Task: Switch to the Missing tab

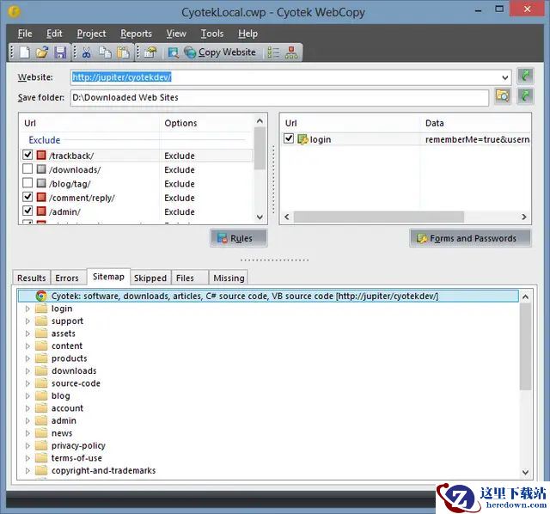Action: click(229, 278)
